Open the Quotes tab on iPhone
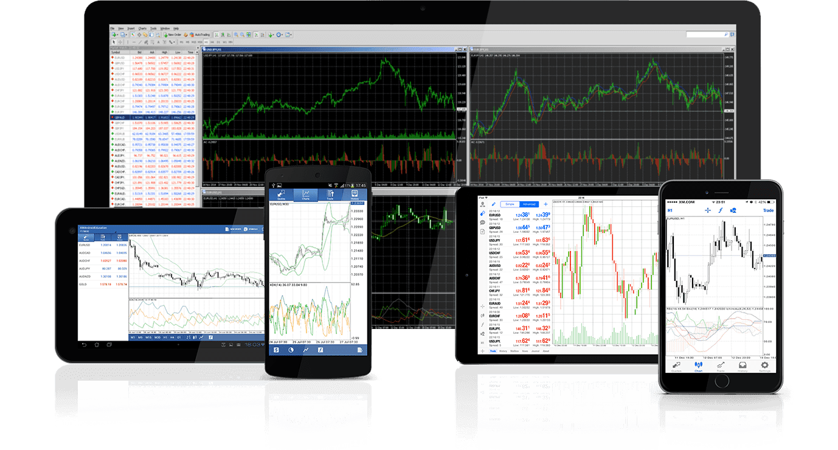This screenshot has height=450, width=838. (x=676, y=367)
